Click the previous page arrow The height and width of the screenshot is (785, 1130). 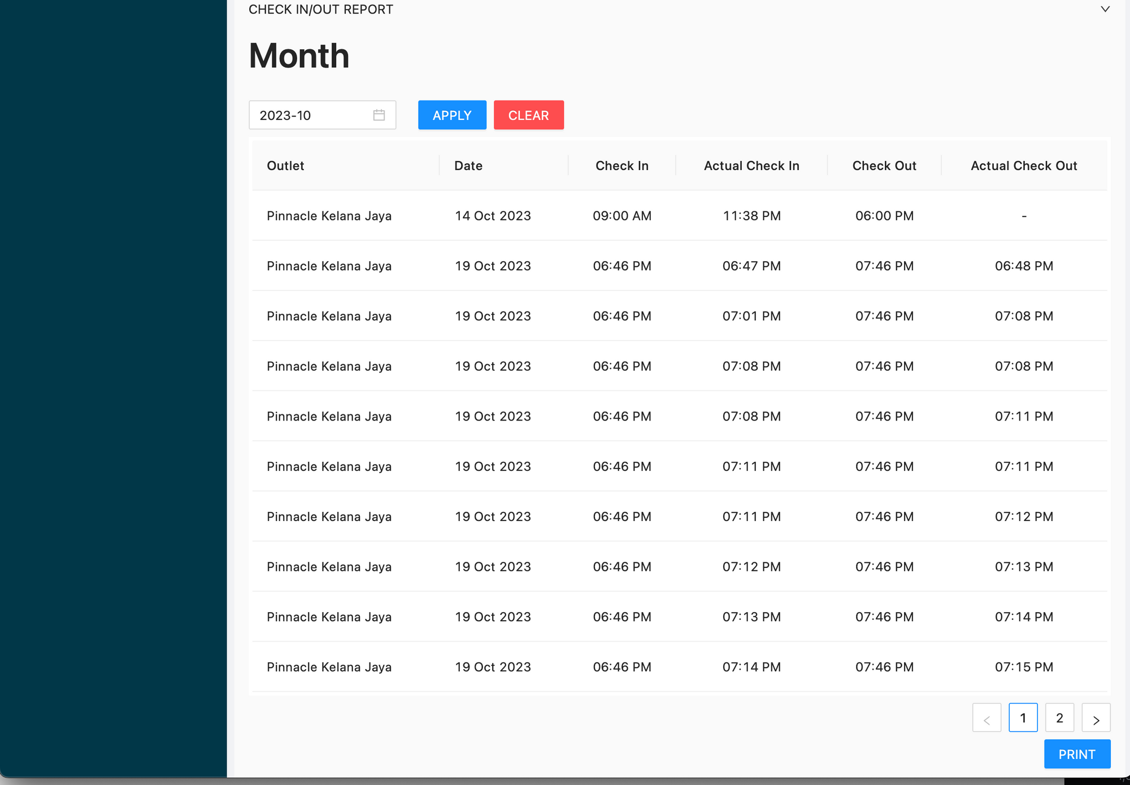(986, 718)
